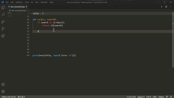Screen dimensions: 174x98
Task: Open the breadcrumb symbol dropdown after the chevron
Action: [28, 11]
